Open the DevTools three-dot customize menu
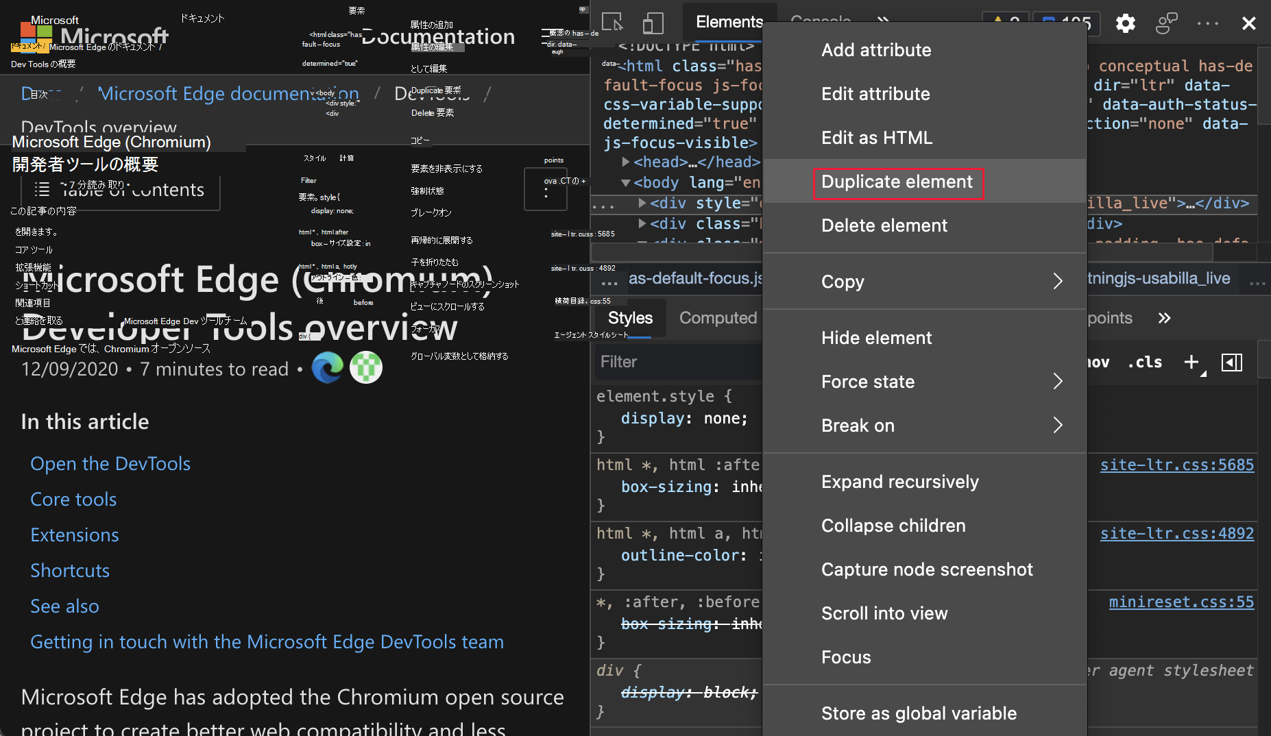The image size is (1271, 736). pos(1208,23)
